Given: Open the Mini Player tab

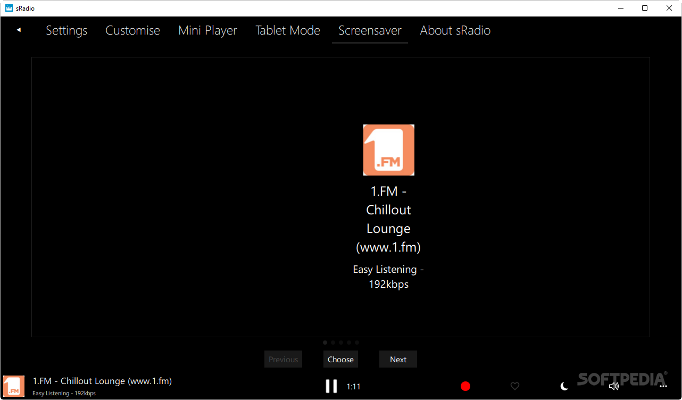Looking at the screenshot, I should coord(207,30).
